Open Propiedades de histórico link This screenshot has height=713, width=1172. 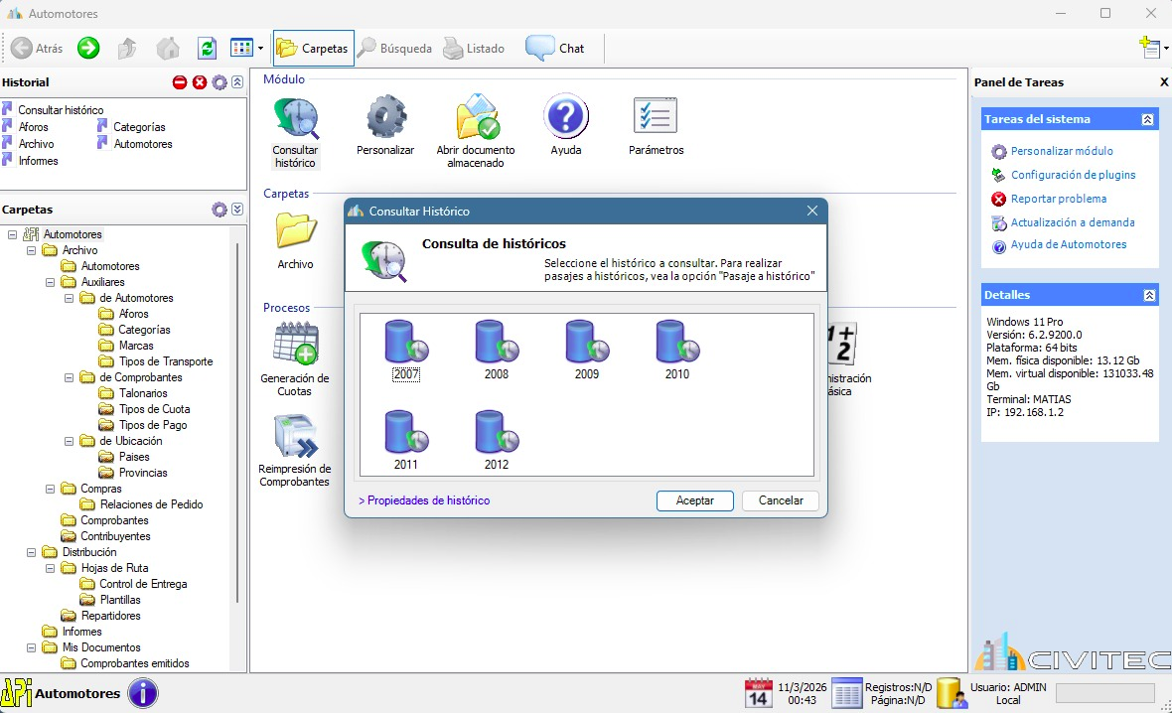(424, 500)
